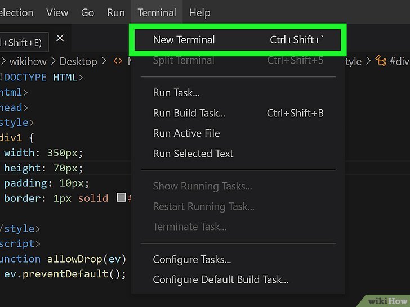Image resolution: width=410 pixels, height=307 pixels.
Task: Click the Desktop breadcrumb segment
Action: (78, 62)
